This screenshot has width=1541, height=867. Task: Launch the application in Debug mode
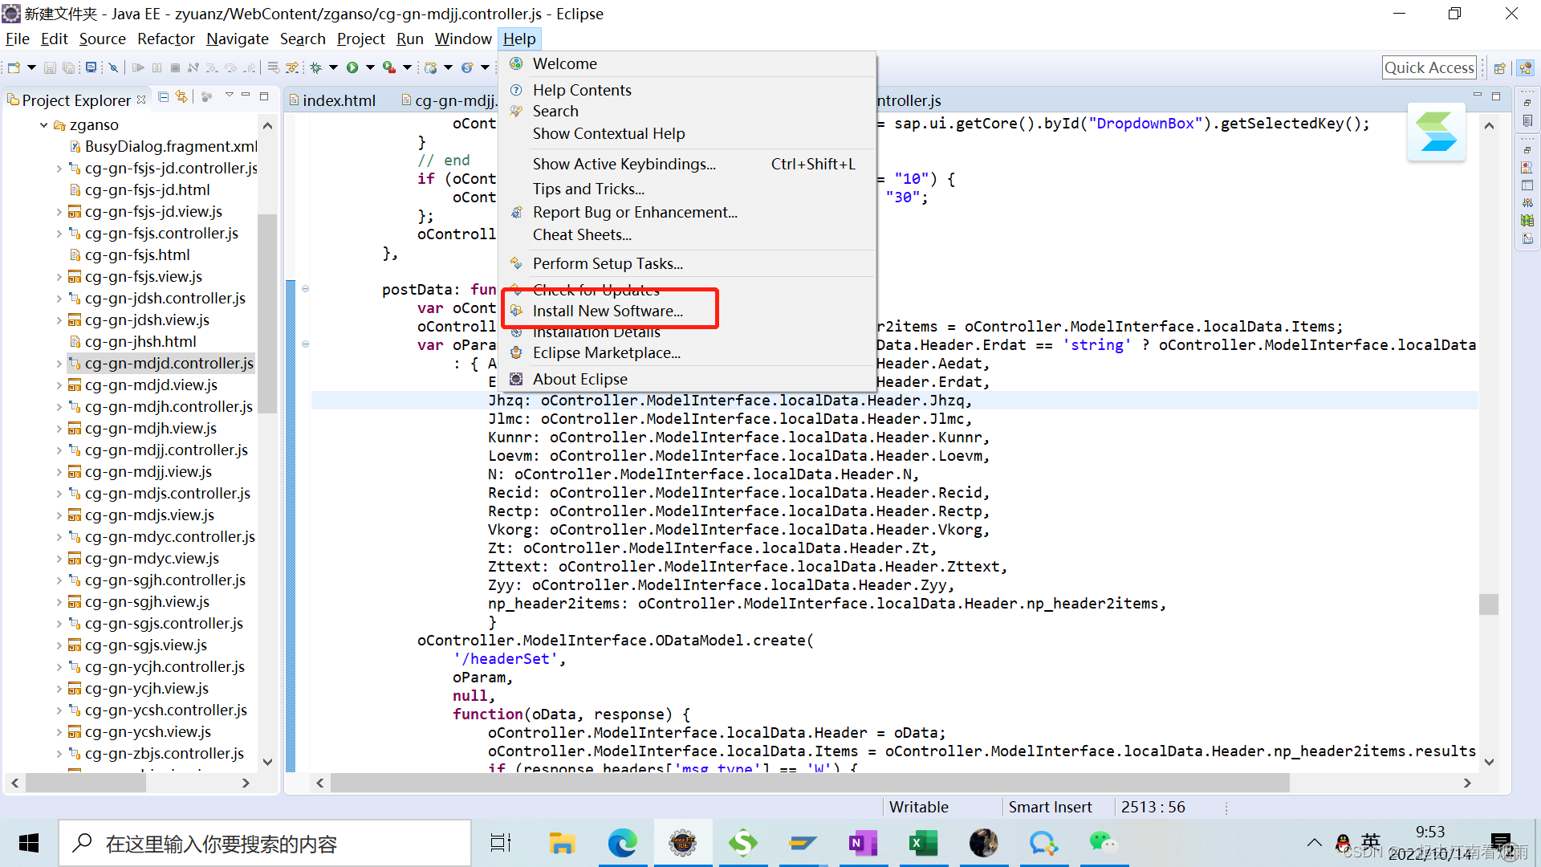tap(315, 67)
